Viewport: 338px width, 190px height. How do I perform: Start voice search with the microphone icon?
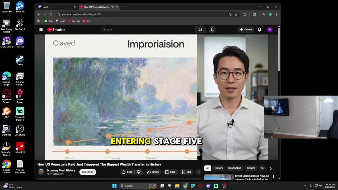click(x=212, y=30)
